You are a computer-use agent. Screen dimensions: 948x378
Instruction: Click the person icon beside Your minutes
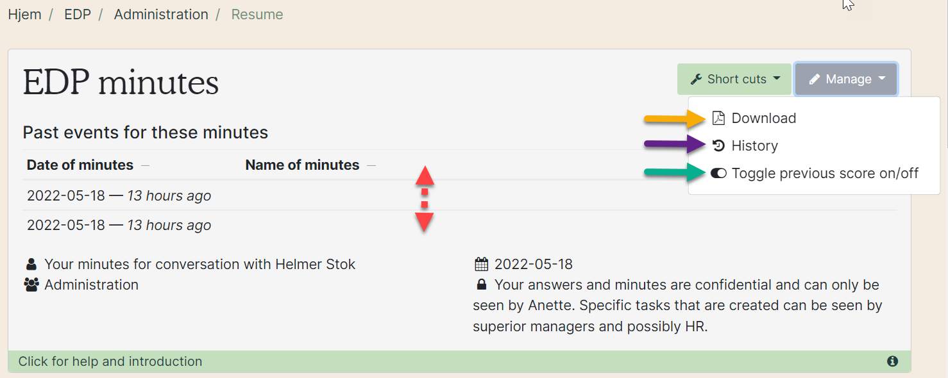(31, 264)
